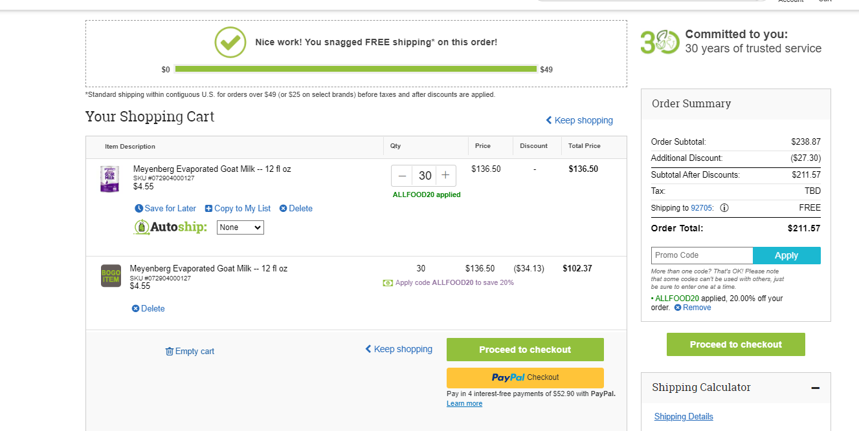Delete the BOGO goat milk item
This screenshot has width=859, height=431.
(x=148, y=309)
